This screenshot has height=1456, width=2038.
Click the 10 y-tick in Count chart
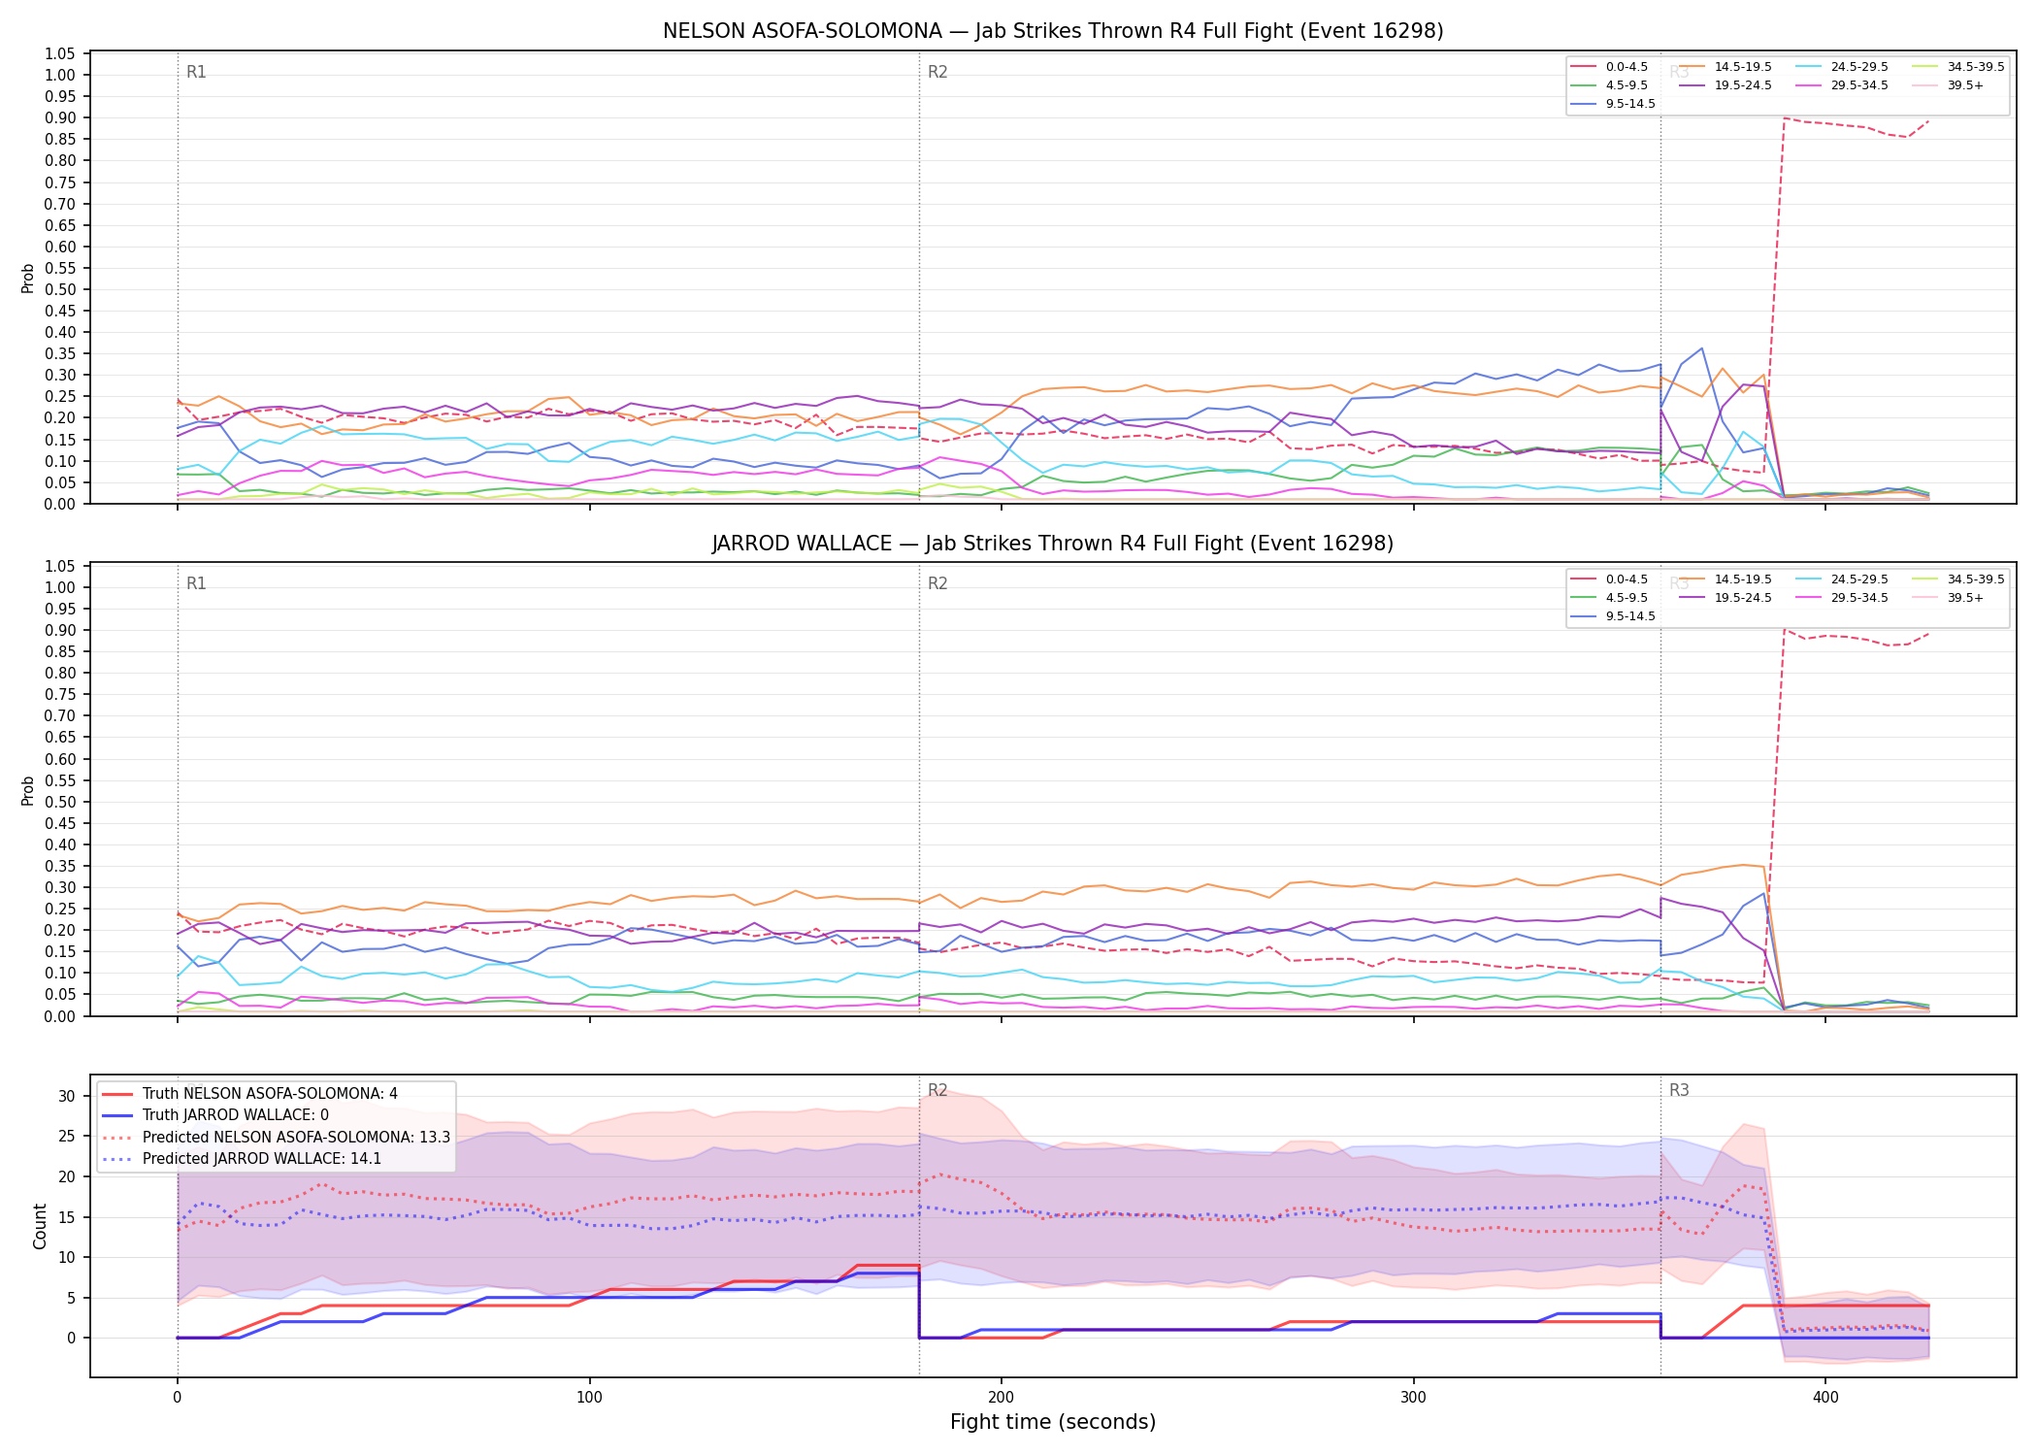[66, 1257]
